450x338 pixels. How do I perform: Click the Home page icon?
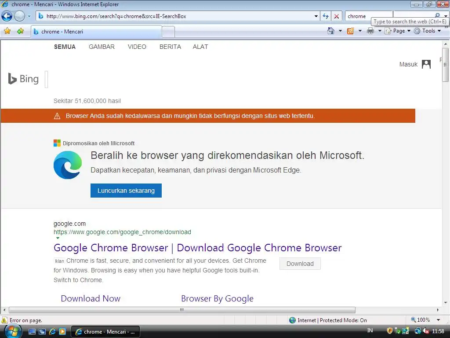(x=331, y=31)
